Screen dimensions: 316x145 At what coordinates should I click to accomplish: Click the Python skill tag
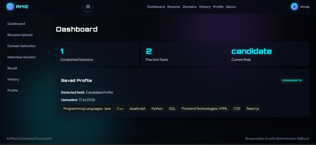tap(157, 108)
